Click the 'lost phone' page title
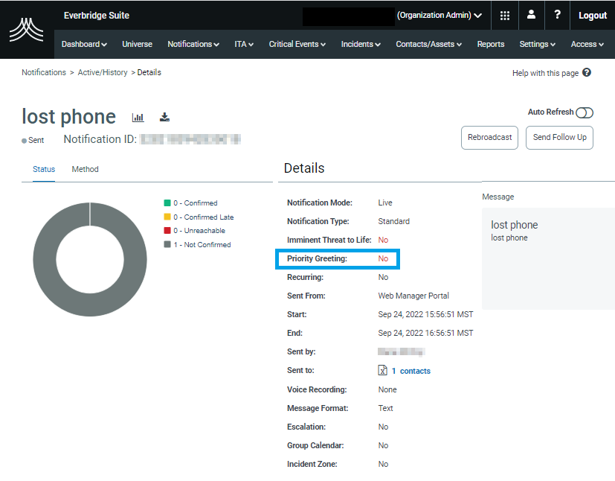Image resolution: width=615 pixels, height=481 pixels. 68,117
